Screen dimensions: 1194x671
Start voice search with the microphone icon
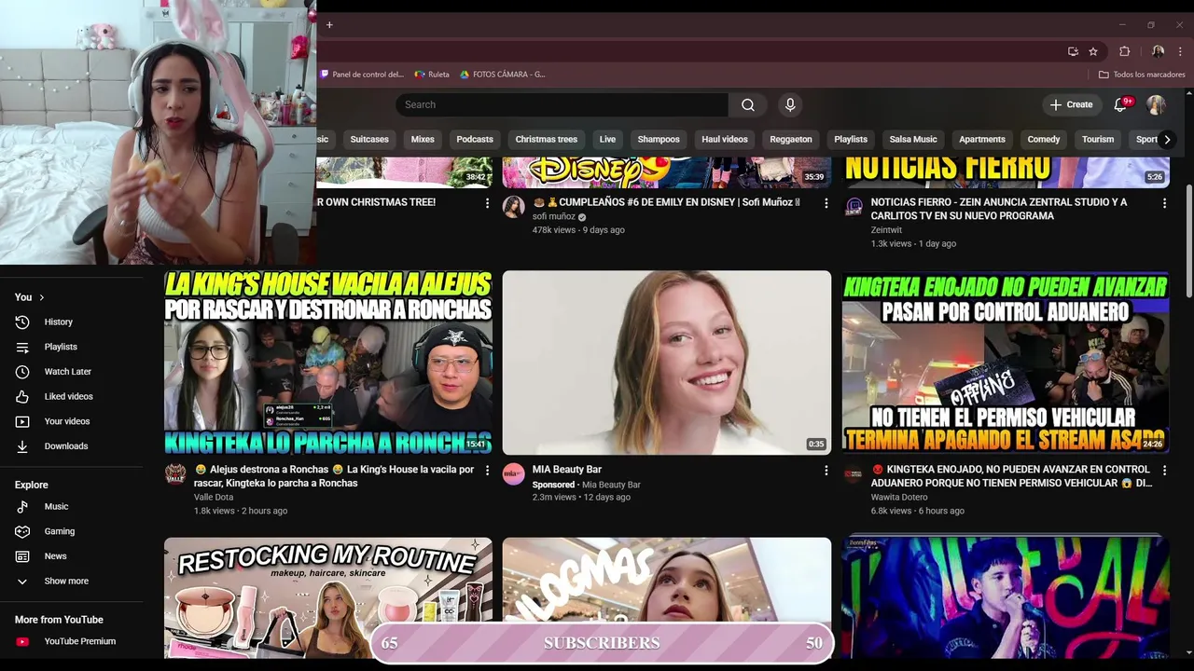pyautogui.click(x=790, y=104)
